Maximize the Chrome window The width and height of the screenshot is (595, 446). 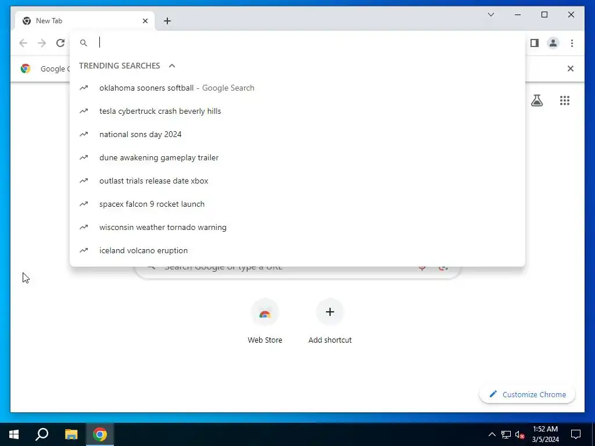(544, 15)
